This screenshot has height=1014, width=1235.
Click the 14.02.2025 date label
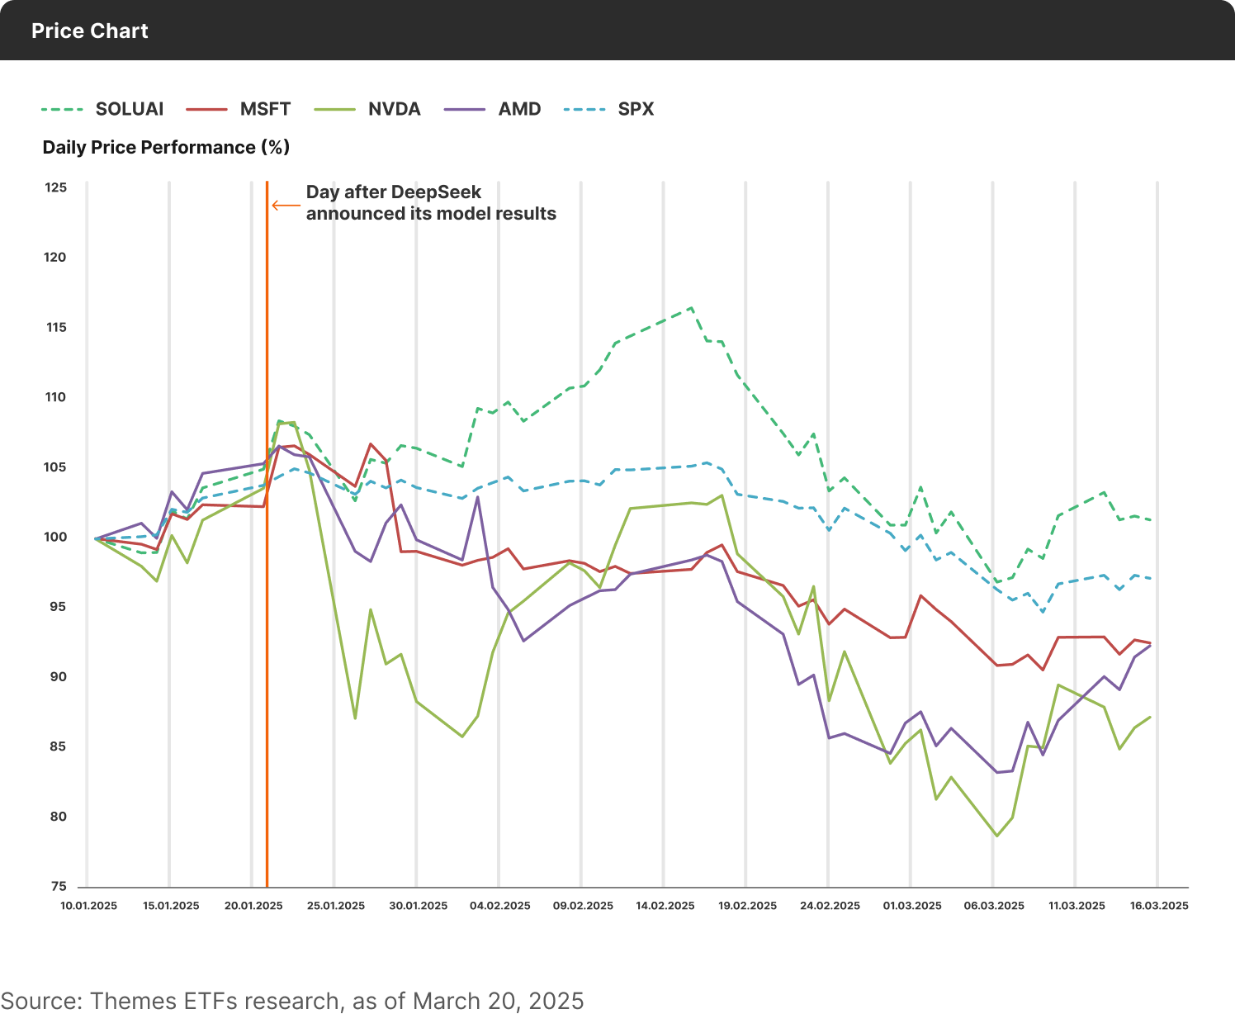point(665,906)
